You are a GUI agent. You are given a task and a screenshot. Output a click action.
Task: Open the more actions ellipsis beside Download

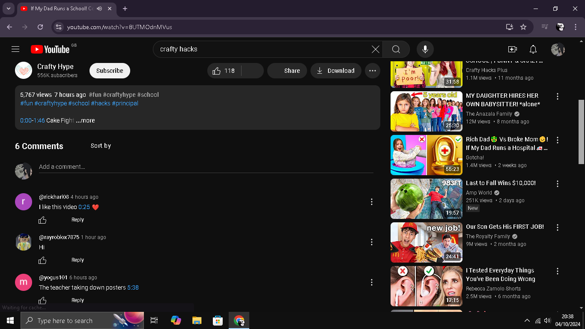coord(373,71)
